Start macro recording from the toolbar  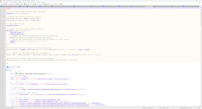click(54, 4)
